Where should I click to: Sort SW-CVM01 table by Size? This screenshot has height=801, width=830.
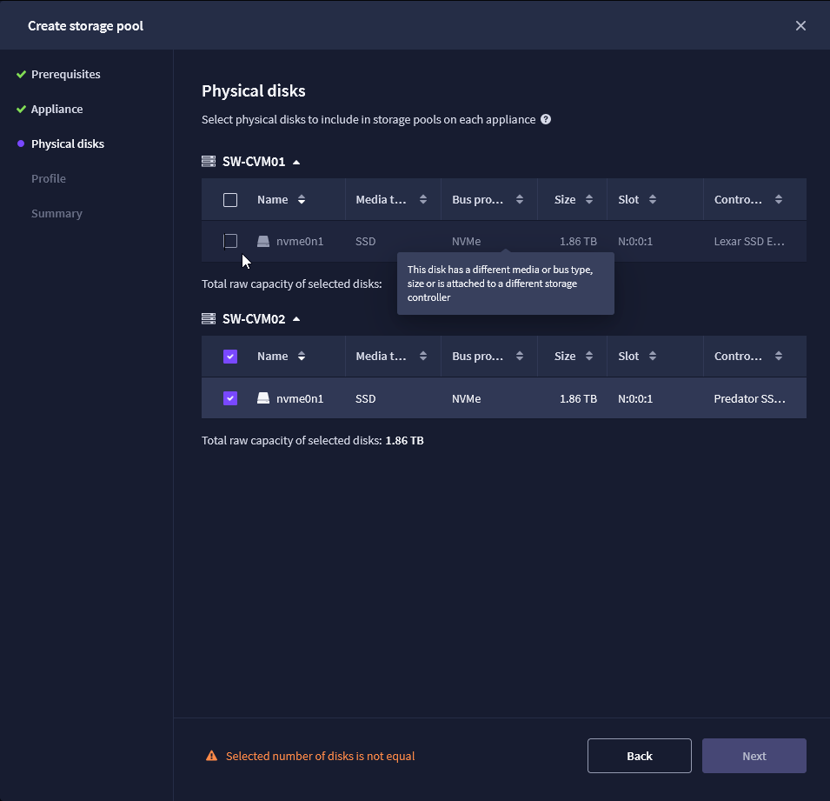pyautogui.click(x=588, y=199)
